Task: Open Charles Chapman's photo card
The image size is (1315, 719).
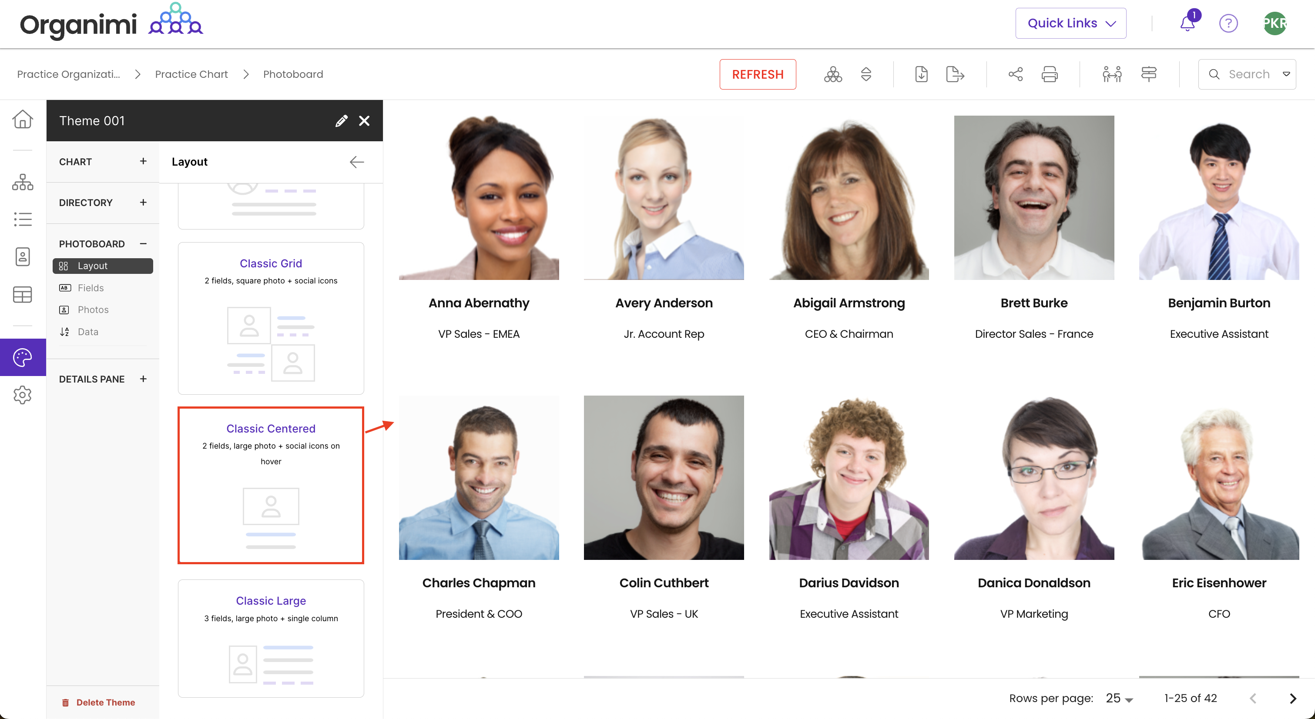Action: coord(479,478)
